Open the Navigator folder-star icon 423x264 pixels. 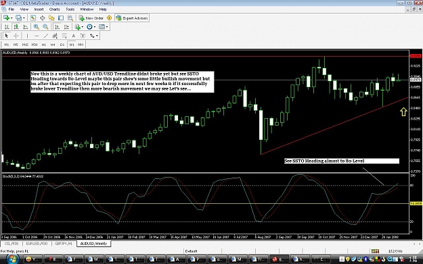[x=51, y=18]
